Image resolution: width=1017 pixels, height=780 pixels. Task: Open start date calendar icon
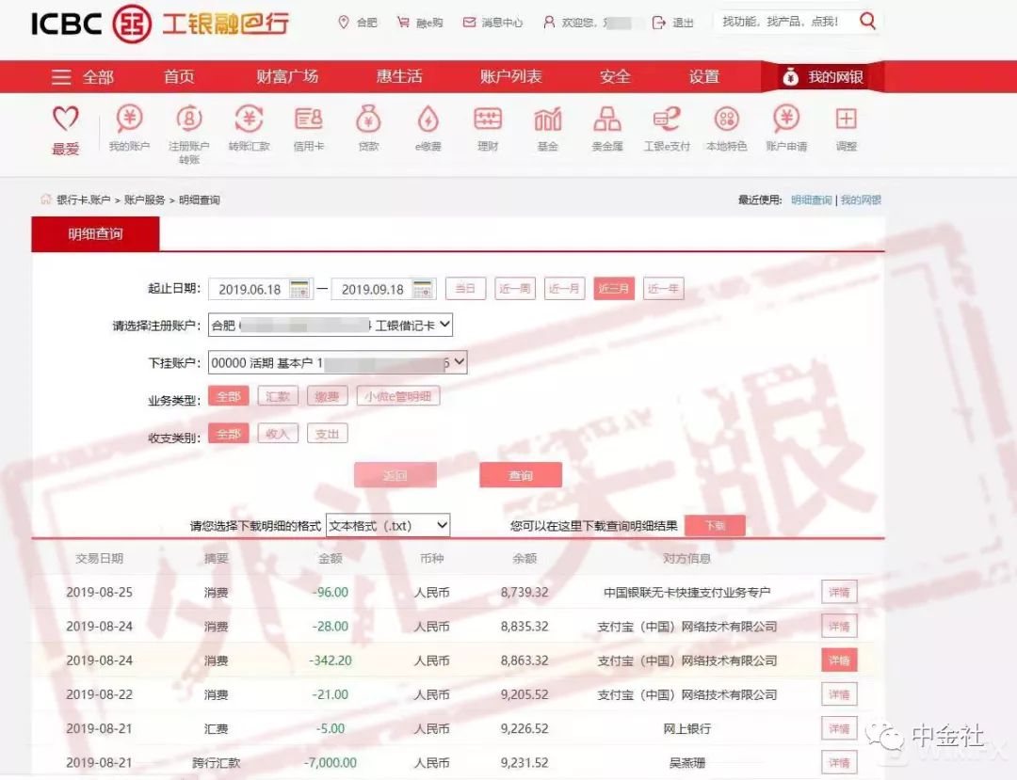point(299,289)
